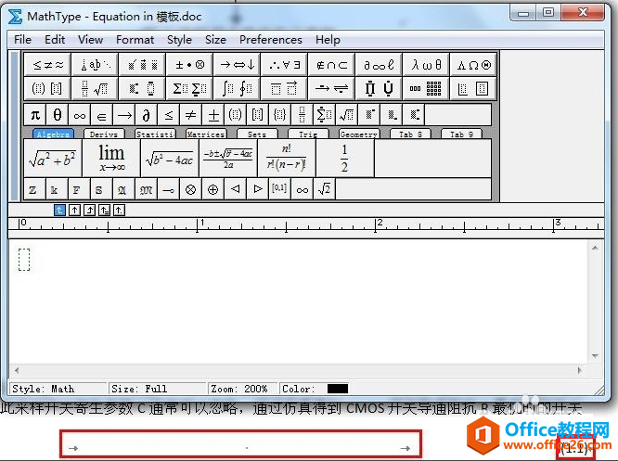Insert the one-half fraction expression
The width and height of the screenshot is (618, 461).
(x=345, y=159)
